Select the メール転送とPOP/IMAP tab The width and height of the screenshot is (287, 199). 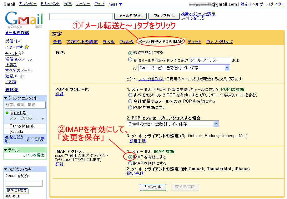pyautogui.click(x=160, y=41)
